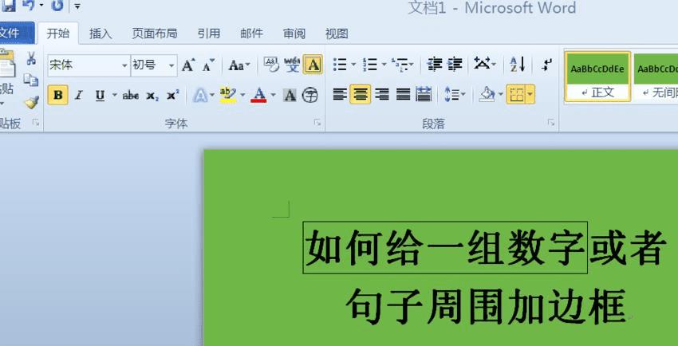678x346 pixels.
Task: Switch to the 插入 ribbon tab
Action: pyautogui.click(x=101, y=33)
